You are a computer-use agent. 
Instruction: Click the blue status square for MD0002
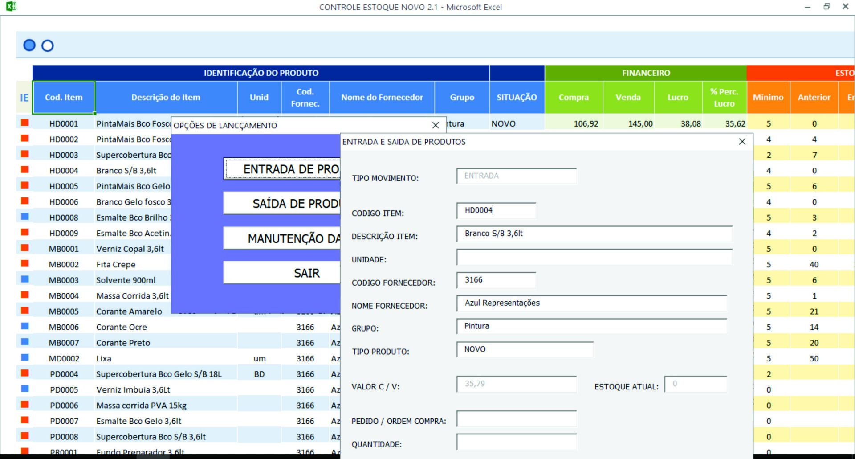click(x=25, y=357)
